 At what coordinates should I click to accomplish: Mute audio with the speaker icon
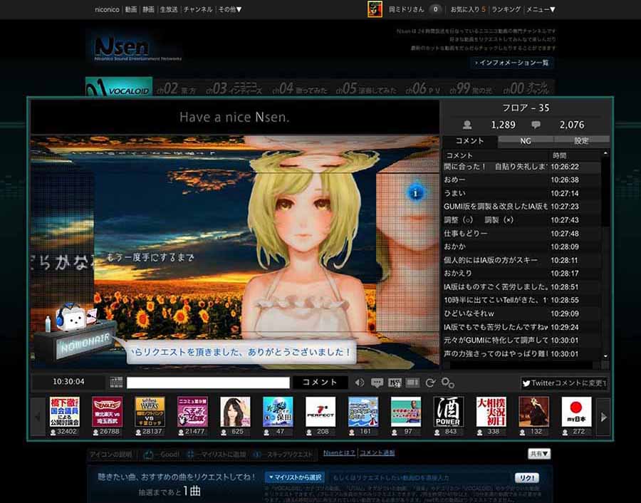click(x=360, y=383)
